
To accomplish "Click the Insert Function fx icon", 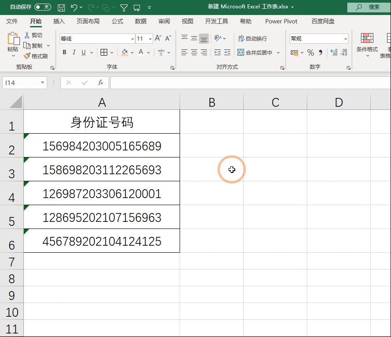I will pyautogui.click(x=101, y=82).
